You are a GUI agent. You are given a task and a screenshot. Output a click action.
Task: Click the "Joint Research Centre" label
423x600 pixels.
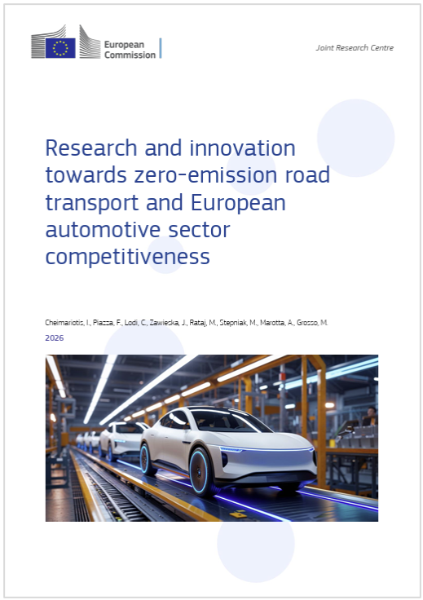[355, 48]
